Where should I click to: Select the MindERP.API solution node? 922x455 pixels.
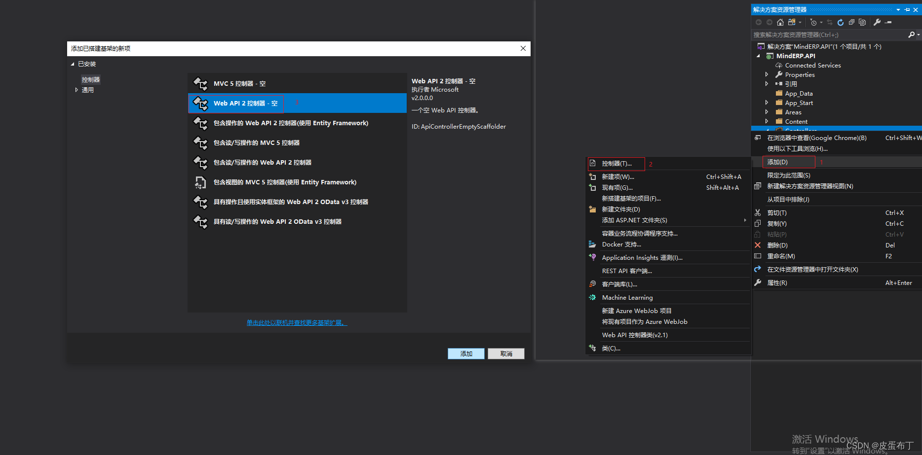(x=824, y=46)
